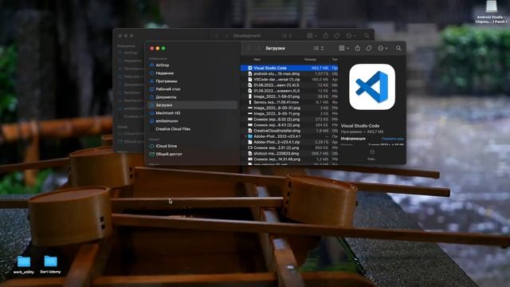
Task: Select the VSCode-dar…versal (1).zip file
Action: [289, 80]
